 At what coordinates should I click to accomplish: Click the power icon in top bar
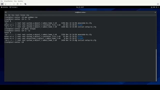pos(156,7)
